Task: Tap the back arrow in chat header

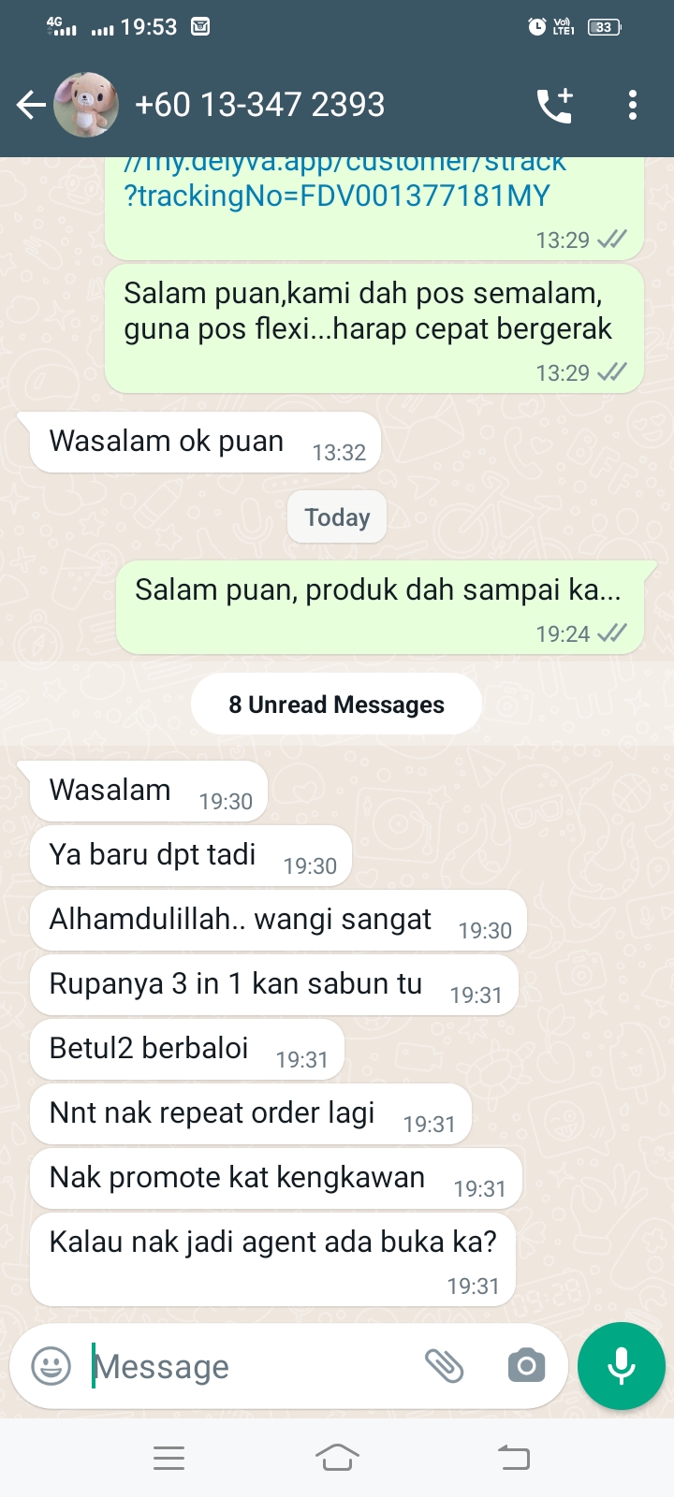Action: click(x=31, y=105)
